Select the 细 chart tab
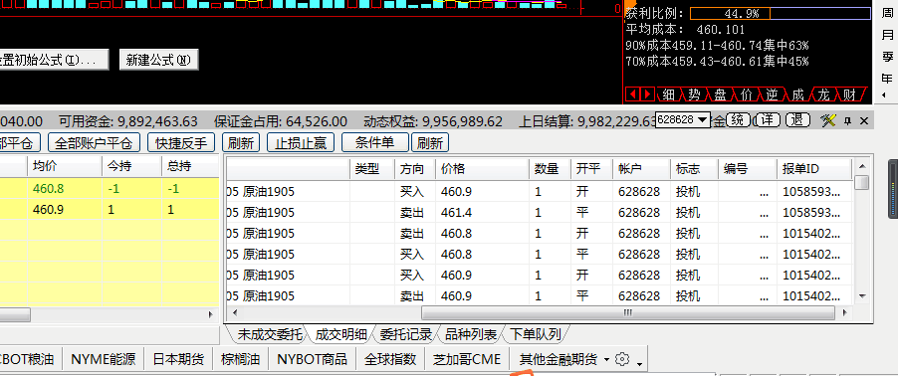Viewport: 898px width, 376px height. [668, 94]
